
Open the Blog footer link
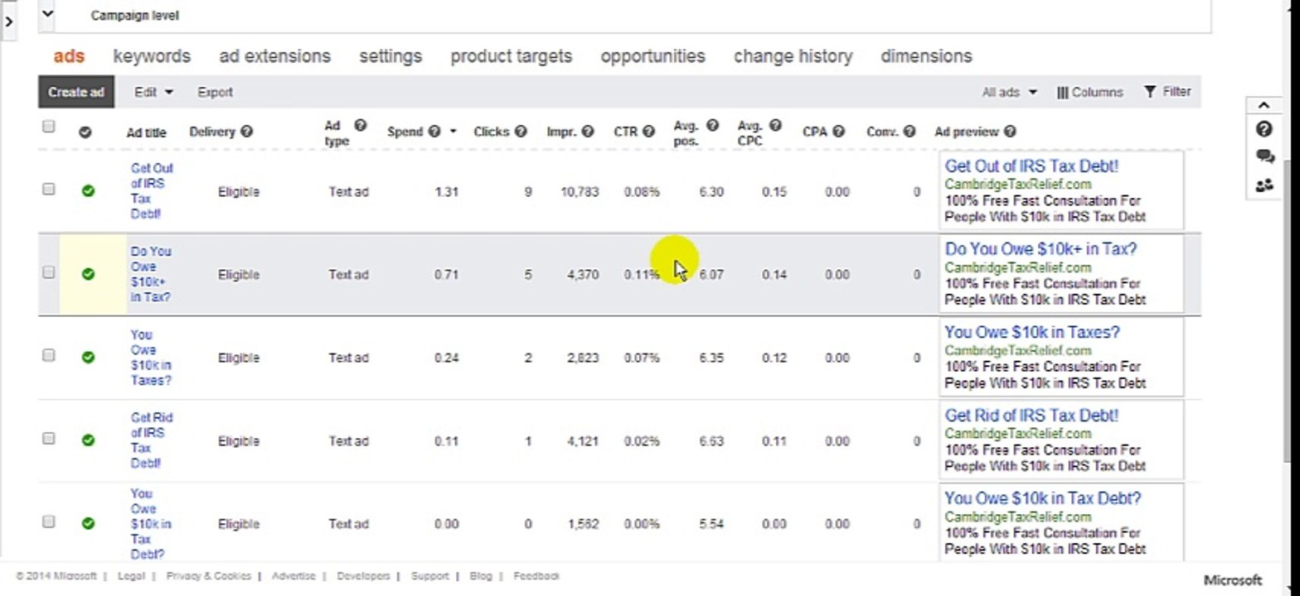(480, 576)
